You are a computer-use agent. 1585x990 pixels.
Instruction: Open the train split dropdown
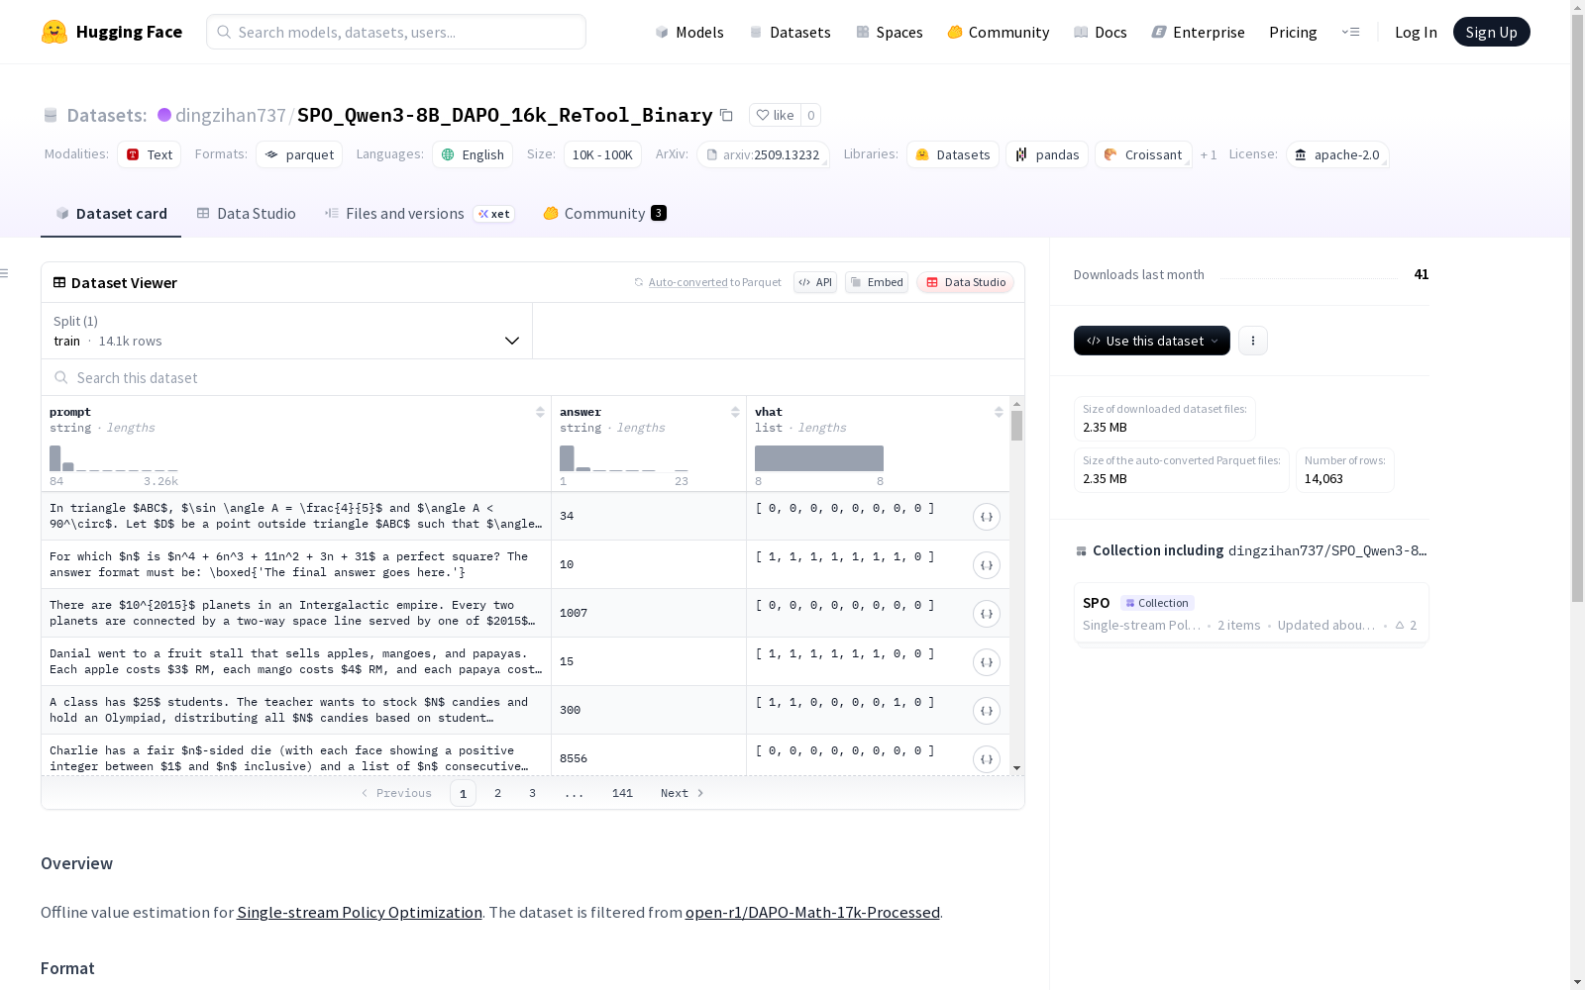click(286, 331)
